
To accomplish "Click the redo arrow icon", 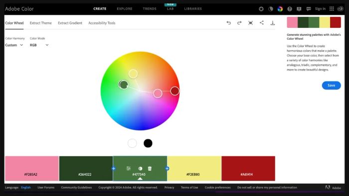I will [x=239, y=23].
